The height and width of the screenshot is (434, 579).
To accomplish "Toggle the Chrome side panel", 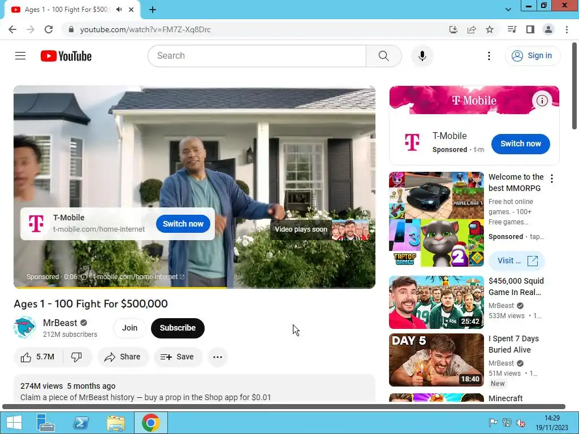I will tap(530, 29).
